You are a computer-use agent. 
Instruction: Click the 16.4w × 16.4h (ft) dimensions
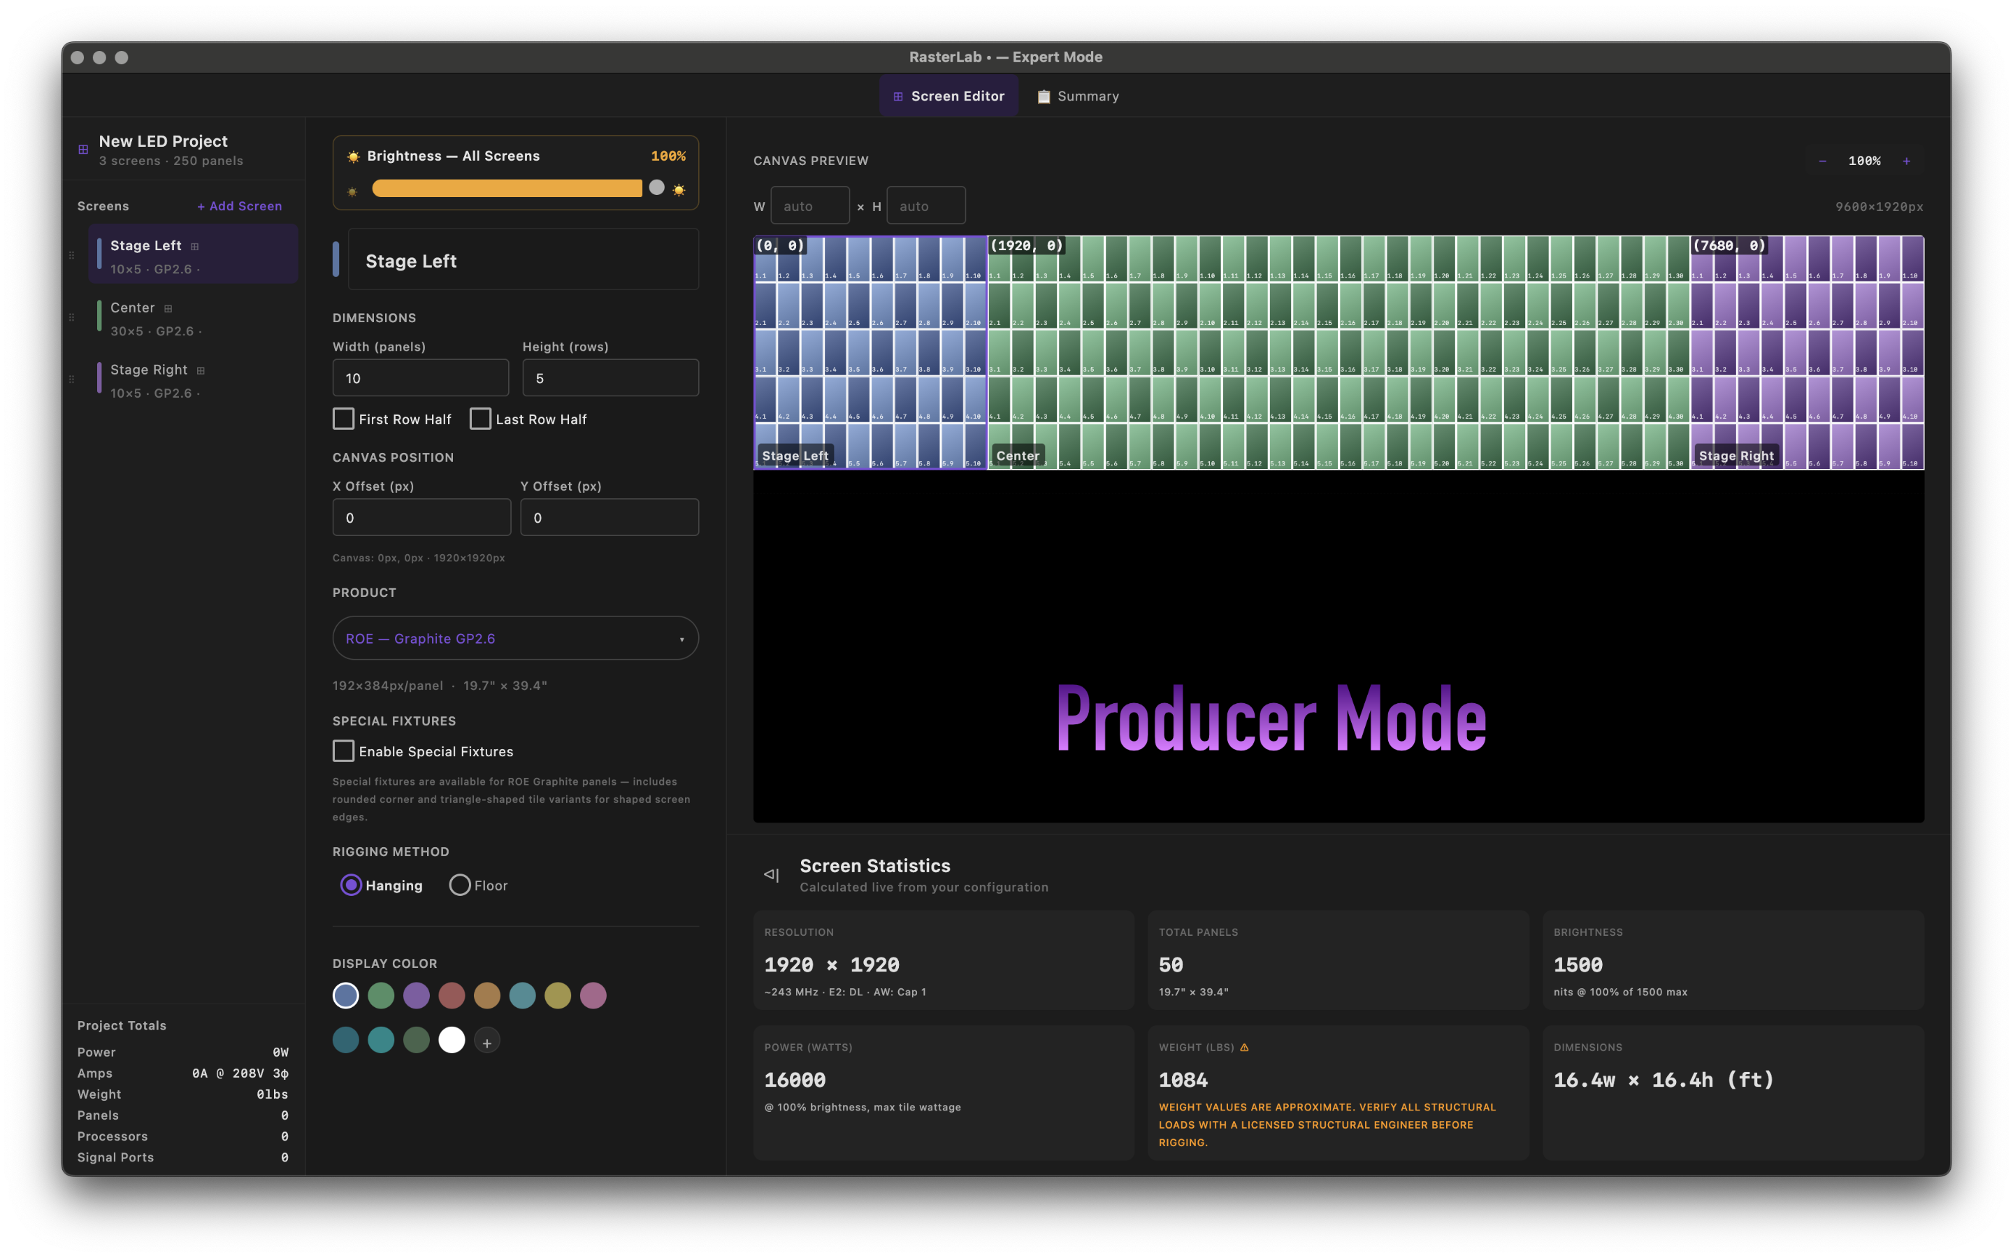point(1664,1080)
